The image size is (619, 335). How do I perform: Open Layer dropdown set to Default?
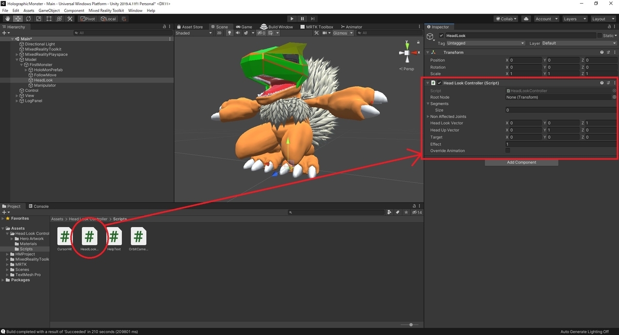click(579, 43)
